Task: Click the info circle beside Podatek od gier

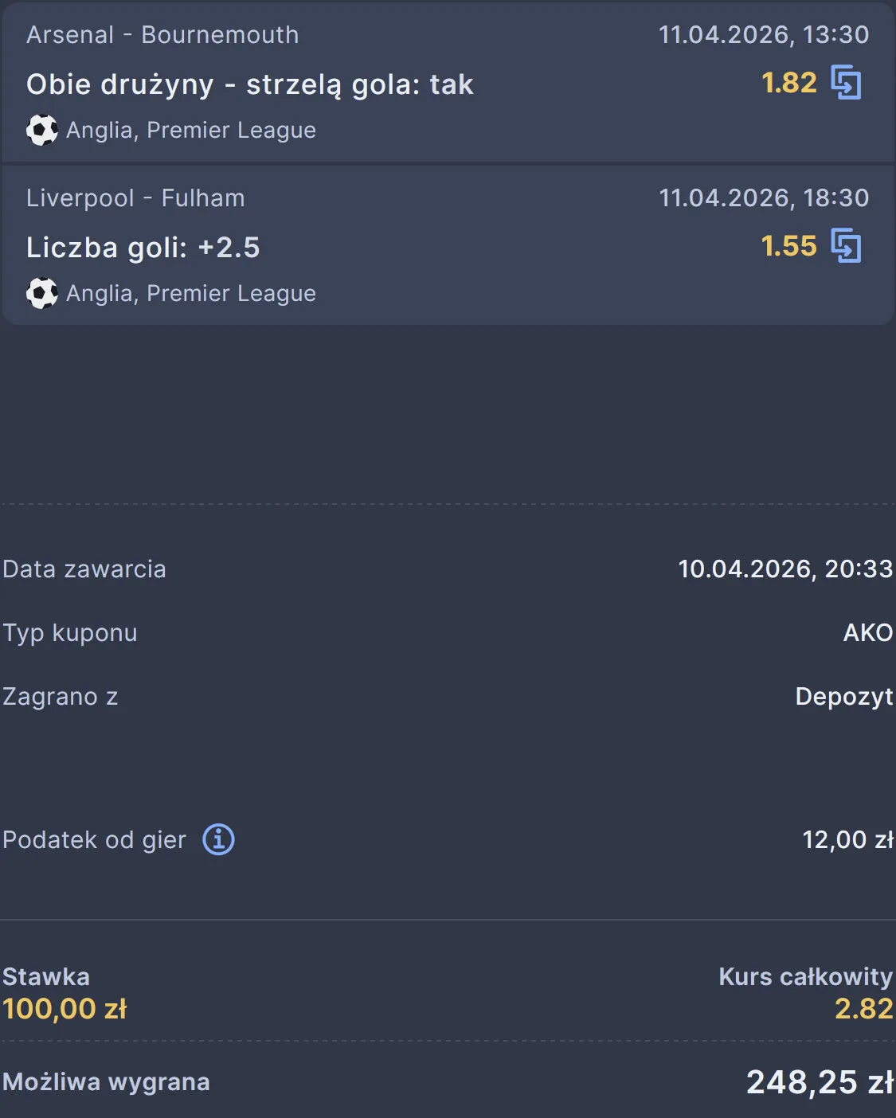Action: pyautogui.click(x=219, y=839)
